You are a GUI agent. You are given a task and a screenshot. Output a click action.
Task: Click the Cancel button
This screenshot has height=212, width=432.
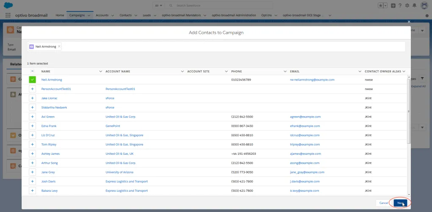pos(384,203)
